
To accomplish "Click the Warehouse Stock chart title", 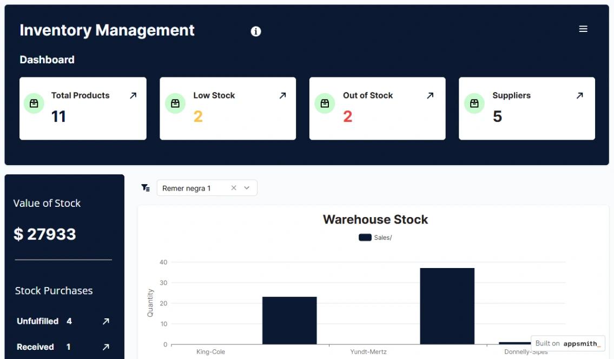I will coord(375,219).
